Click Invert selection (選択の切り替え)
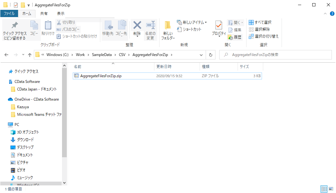The height and width of the screenshot is (193, 336). (264, 36)
